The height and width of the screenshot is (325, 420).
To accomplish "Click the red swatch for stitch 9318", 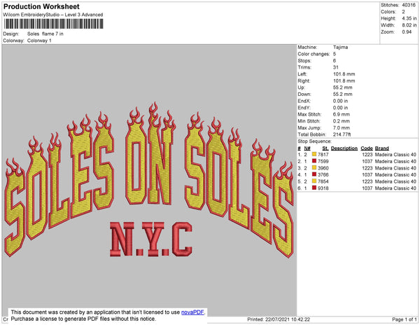I will coord(314,188).
